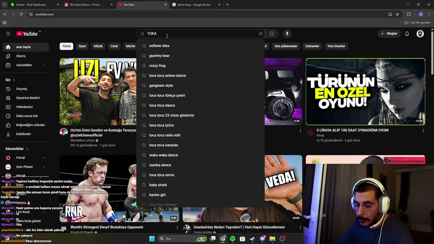Image resolution: width=434 pixels, height=244 pixels.
Task: Open Shorts in the sidebar
Action: pos(26,56)
